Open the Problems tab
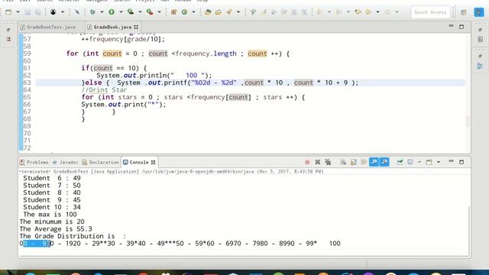Image resolution: width=489 pixels, height=275 pixels. pyautogui.click(x=34, y=162)
